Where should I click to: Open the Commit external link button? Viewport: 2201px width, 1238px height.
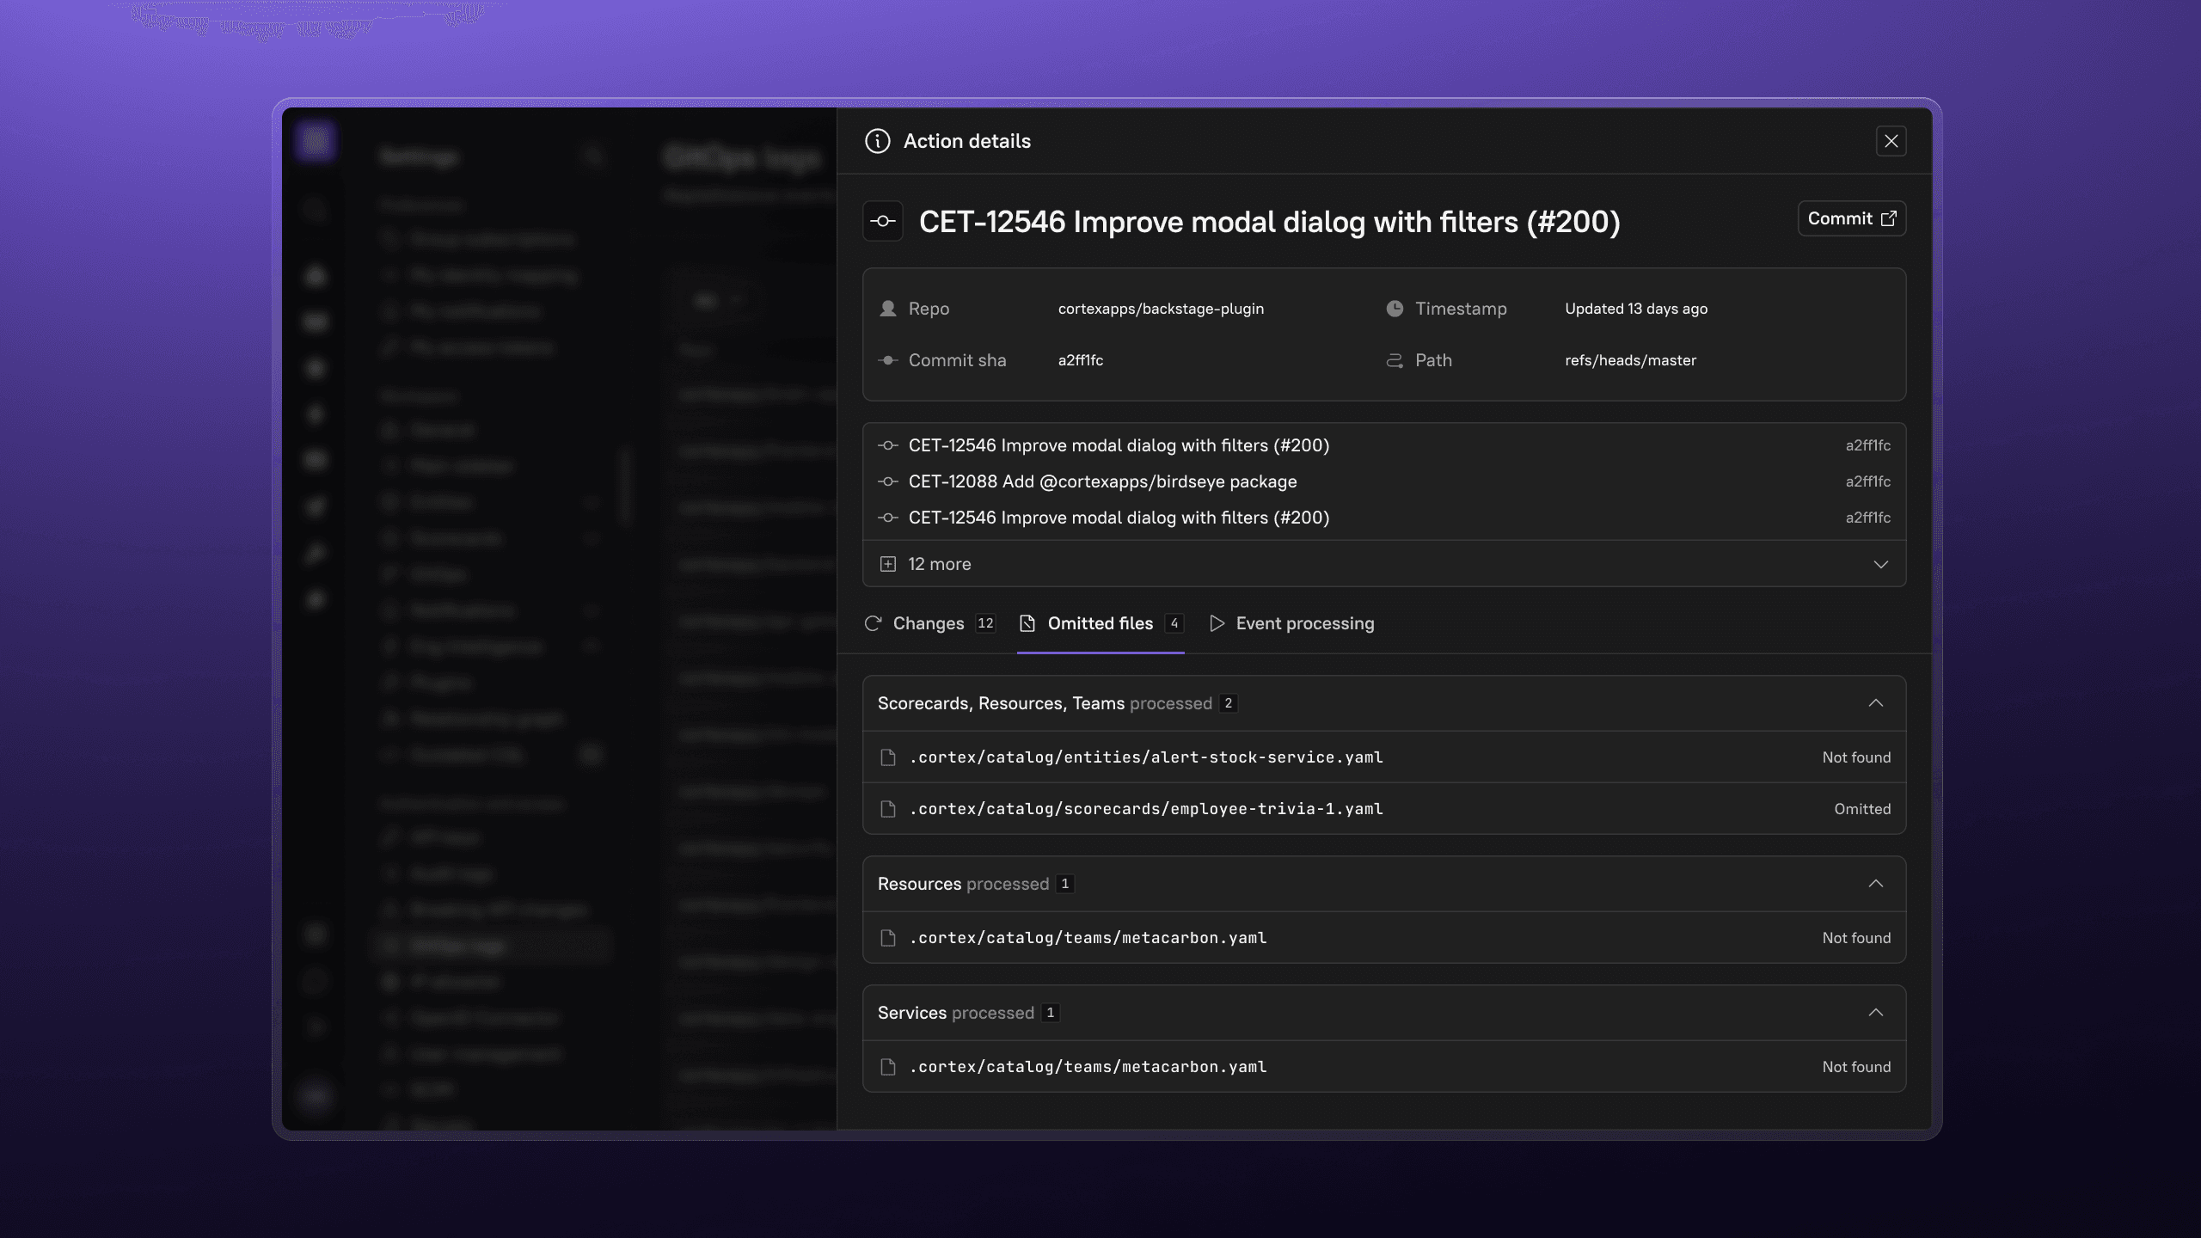tap(1852, 218)
